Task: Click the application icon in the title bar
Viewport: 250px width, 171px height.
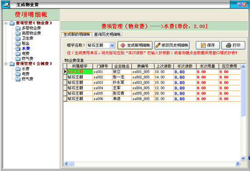Action: [6, 5]
